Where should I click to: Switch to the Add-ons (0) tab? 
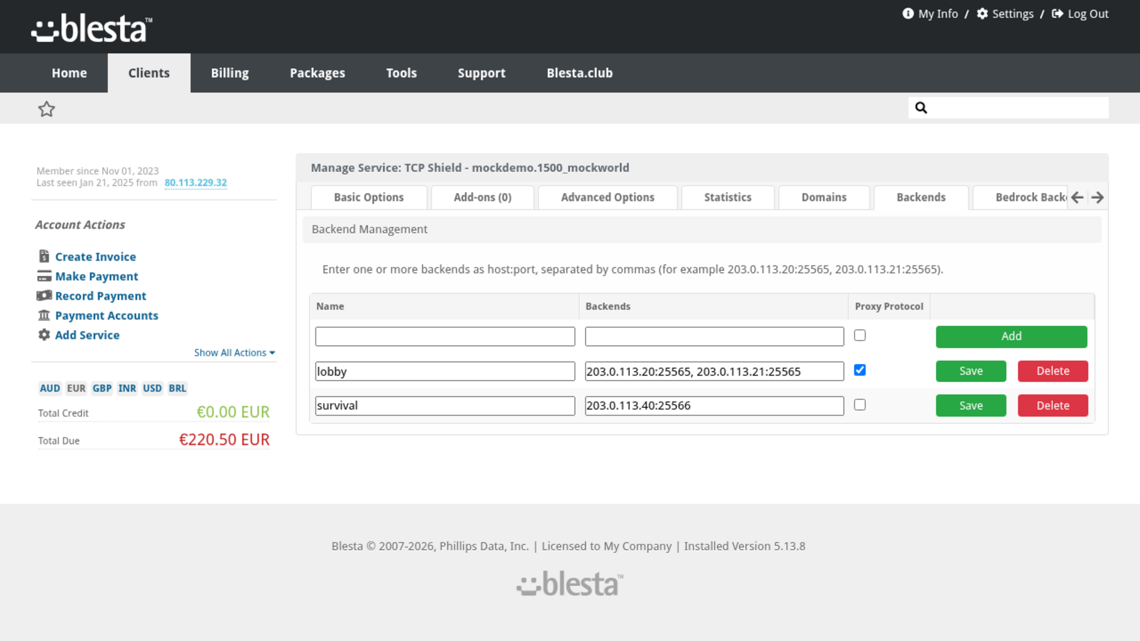[483, 197]
